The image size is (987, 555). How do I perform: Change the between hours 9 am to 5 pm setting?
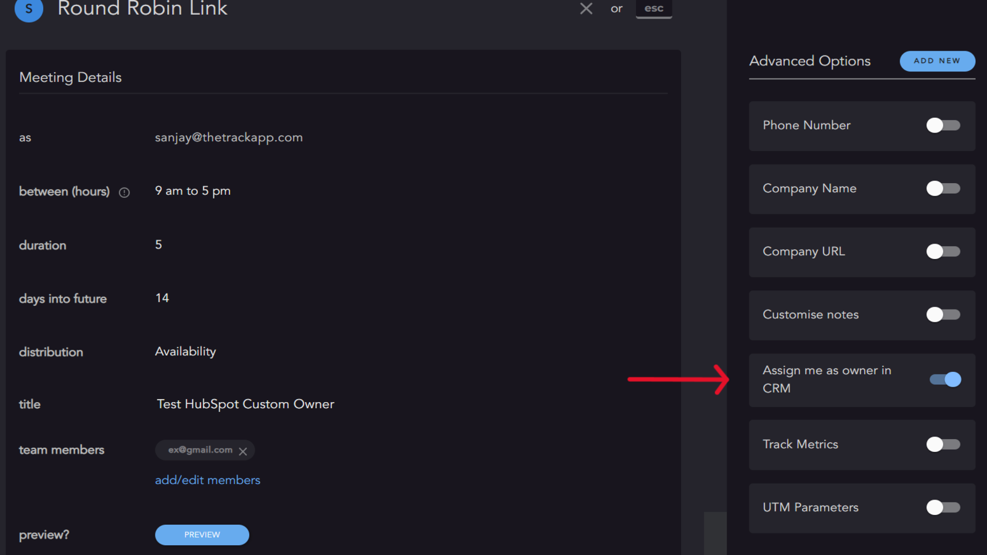[192, 191]
